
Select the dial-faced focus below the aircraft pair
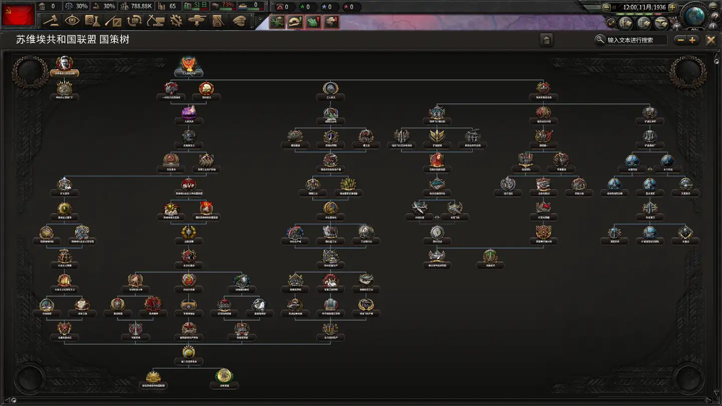[x=437, y=233]
